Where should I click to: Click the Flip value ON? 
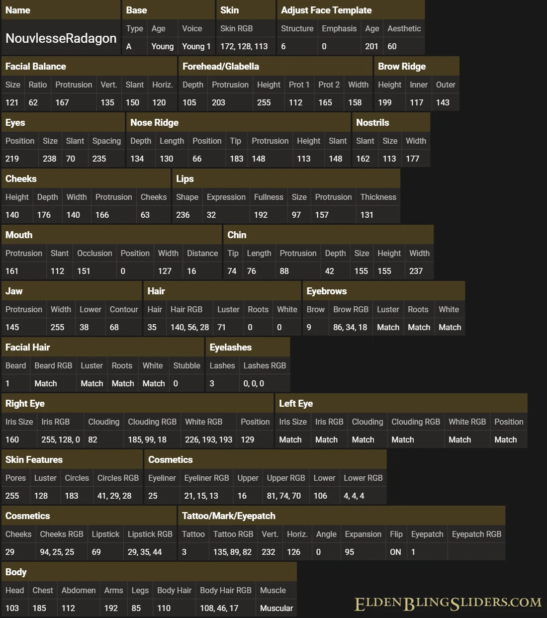pos(395,552)
